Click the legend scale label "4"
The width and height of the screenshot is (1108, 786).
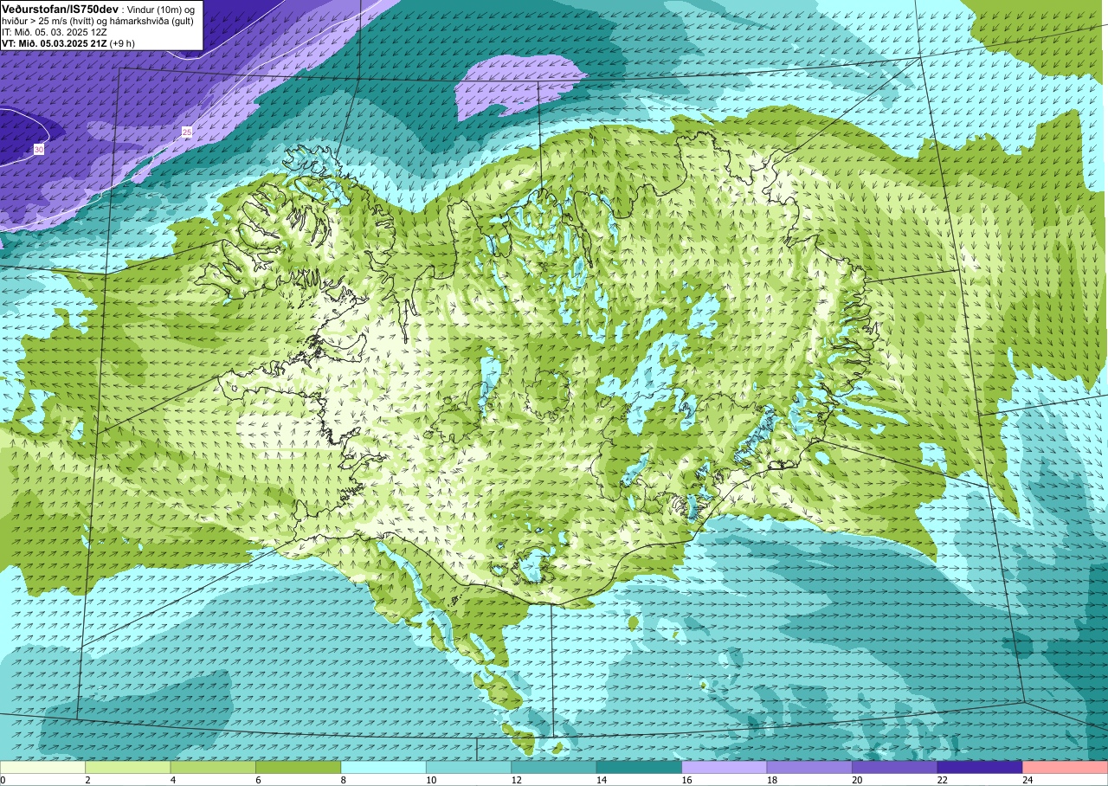click(173, 780)
